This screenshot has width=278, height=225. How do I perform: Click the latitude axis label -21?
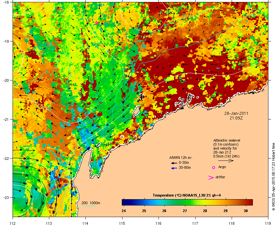[x=6, y=119]
